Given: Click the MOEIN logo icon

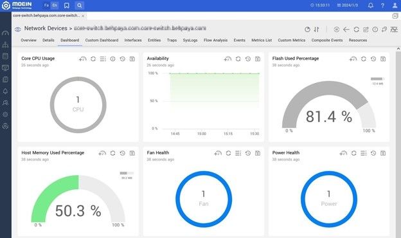Looking at the screenshot, I should (x=6, y=5).
